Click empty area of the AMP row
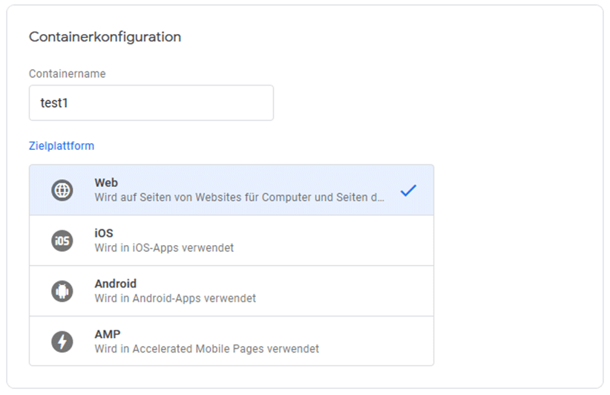The width and height of the screenshot is (610, 395). pyautogui.click(x=373, y=342)
